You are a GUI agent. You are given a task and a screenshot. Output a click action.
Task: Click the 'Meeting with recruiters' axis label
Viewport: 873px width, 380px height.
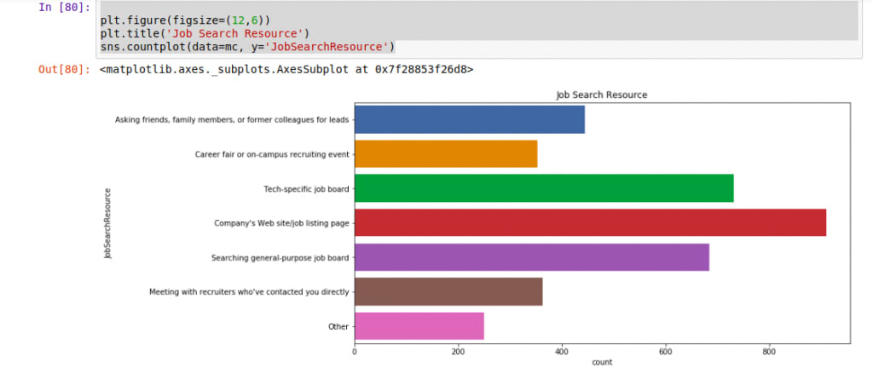pyautogui.click(x=249, y=292)
